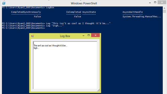Click the Log "Sigh..." command line

tap(55, 26)
